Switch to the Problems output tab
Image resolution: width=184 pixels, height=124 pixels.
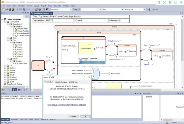[14, 119]
